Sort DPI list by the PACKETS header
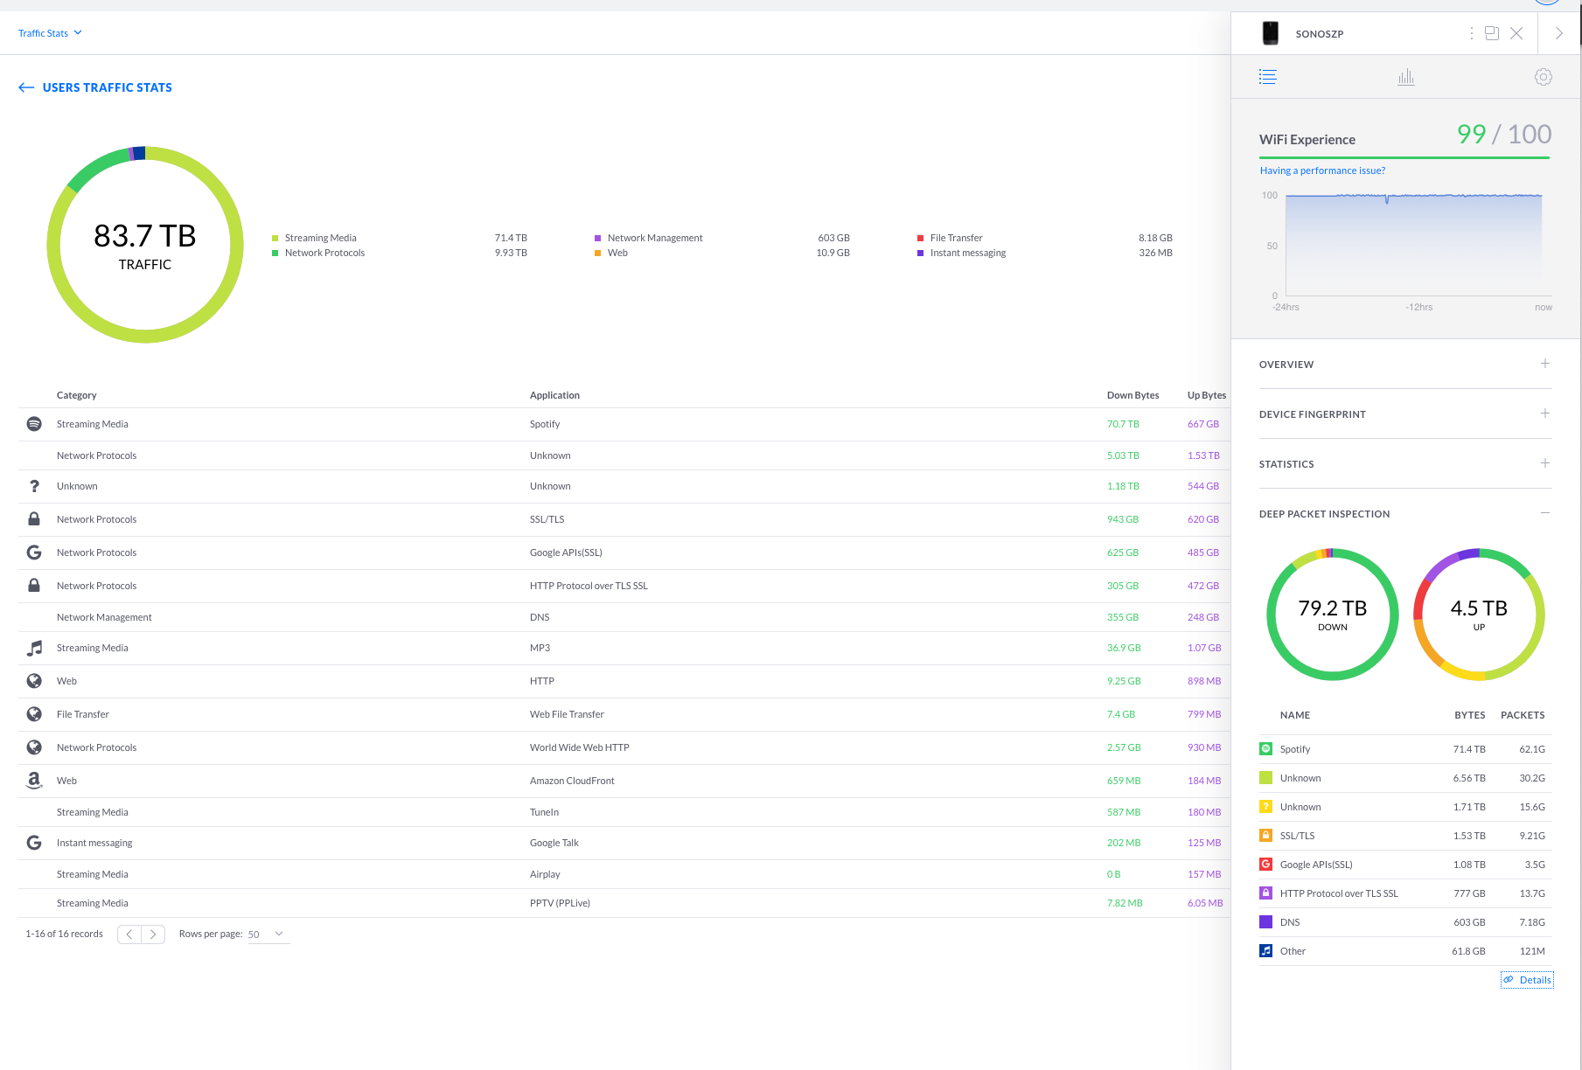Screen dimensions: 1582x1070 [1523, 715]
